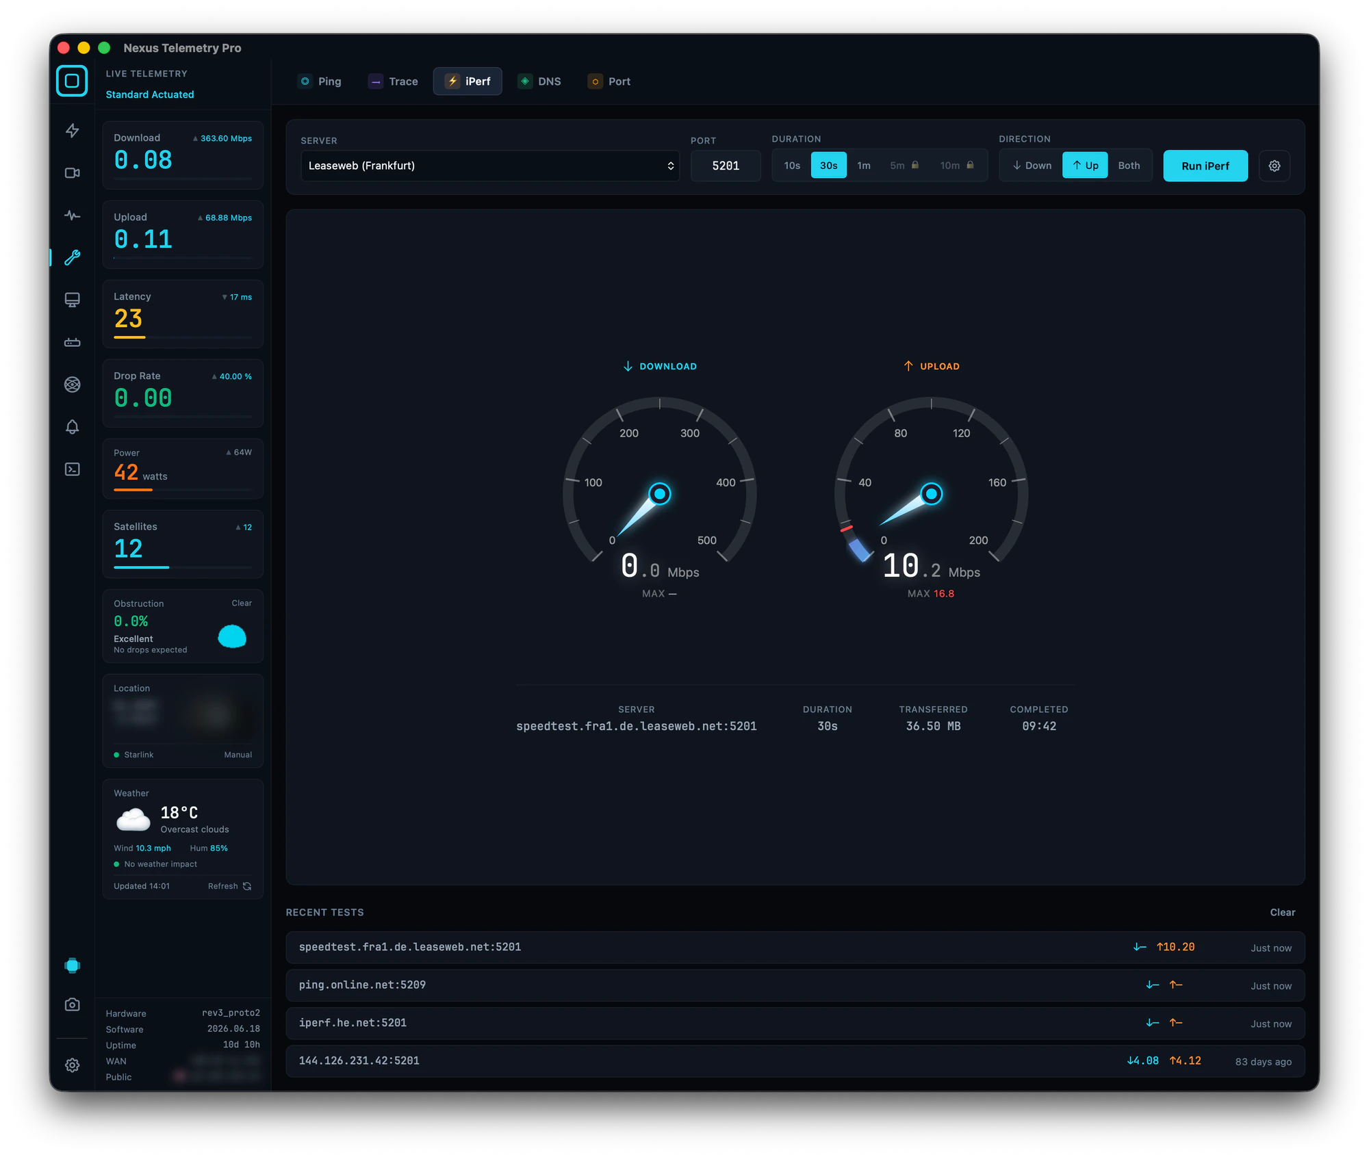Viewport: 1369px width, 1157px height.
Task: Open the notifications bell icon
Action: pyautogui.click(x=72, y=427)
